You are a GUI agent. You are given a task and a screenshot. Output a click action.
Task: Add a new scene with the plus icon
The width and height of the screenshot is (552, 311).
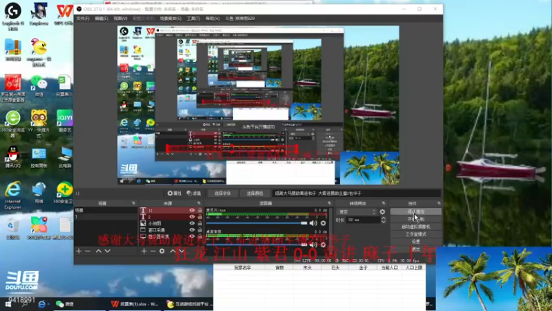click(79, 251)
